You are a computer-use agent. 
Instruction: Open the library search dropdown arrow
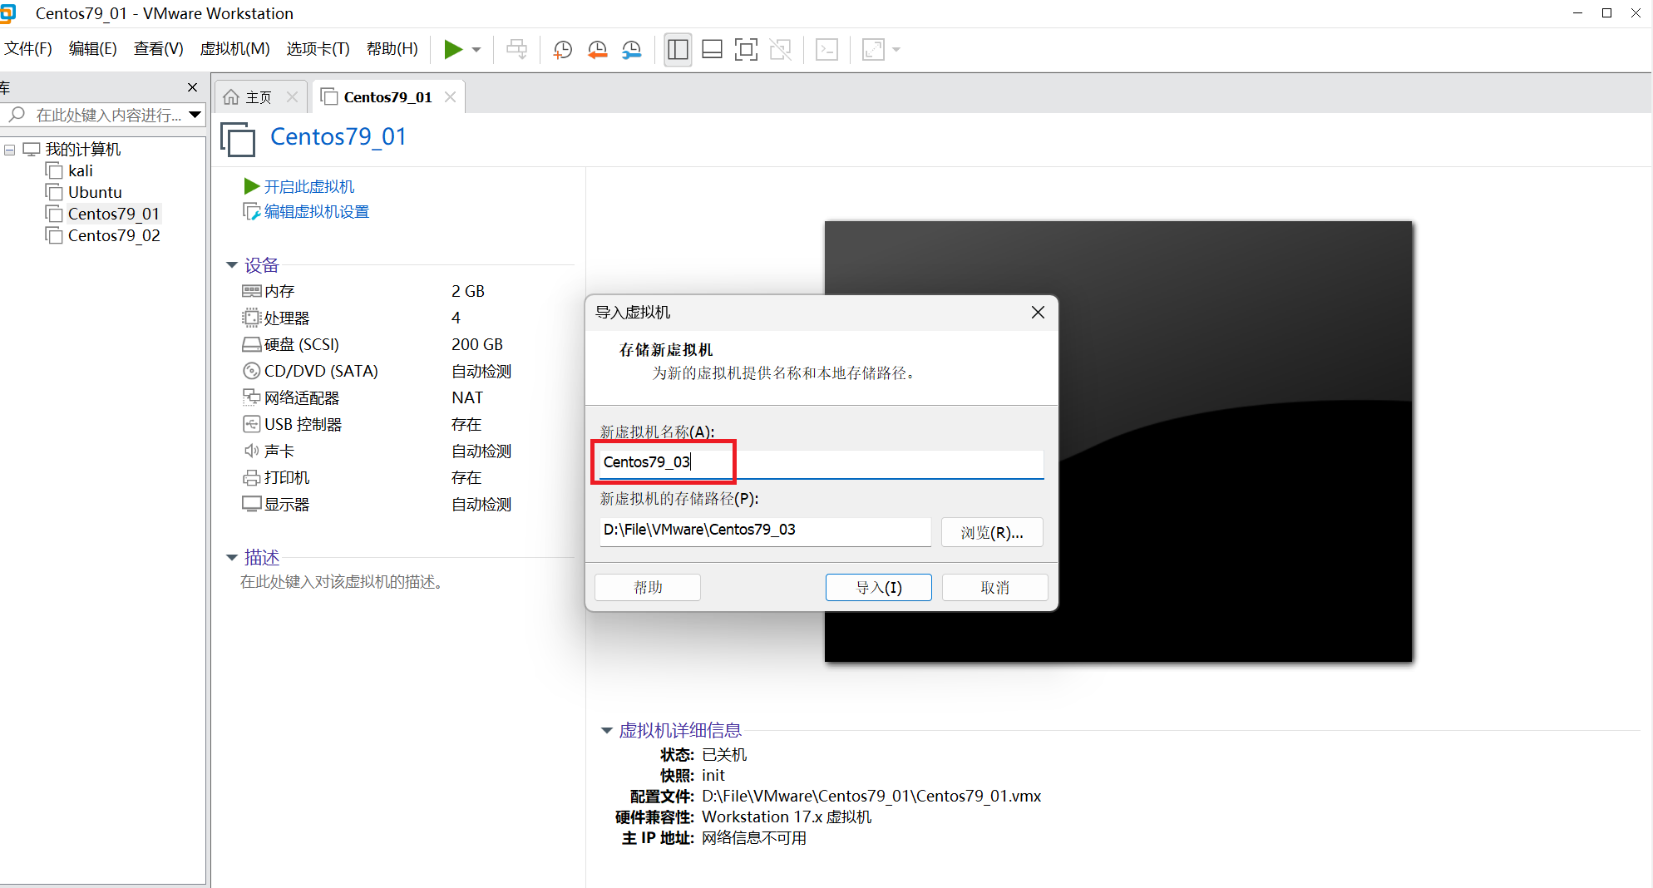point(195,115)
